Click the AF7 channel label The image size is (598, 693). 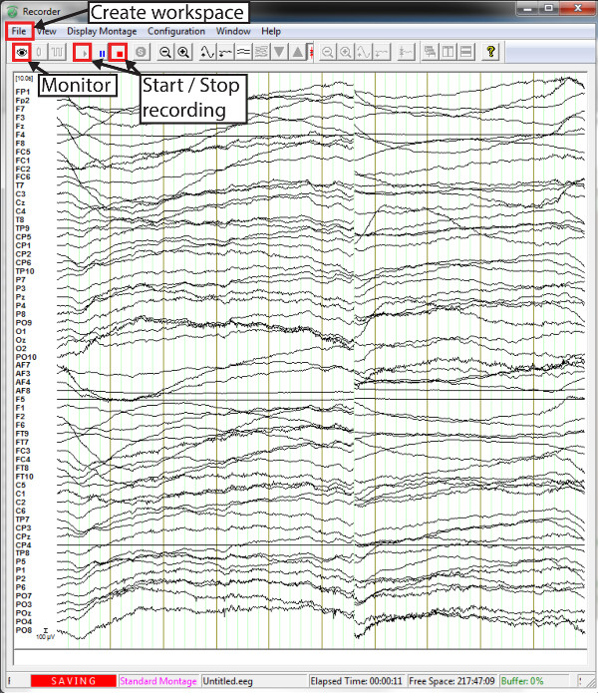(23, 365)
